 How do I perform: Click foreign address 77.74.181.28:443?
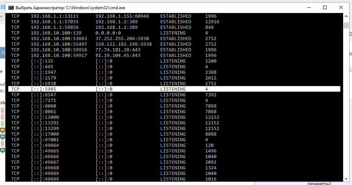pyautogui.click(x=118, y=50)
